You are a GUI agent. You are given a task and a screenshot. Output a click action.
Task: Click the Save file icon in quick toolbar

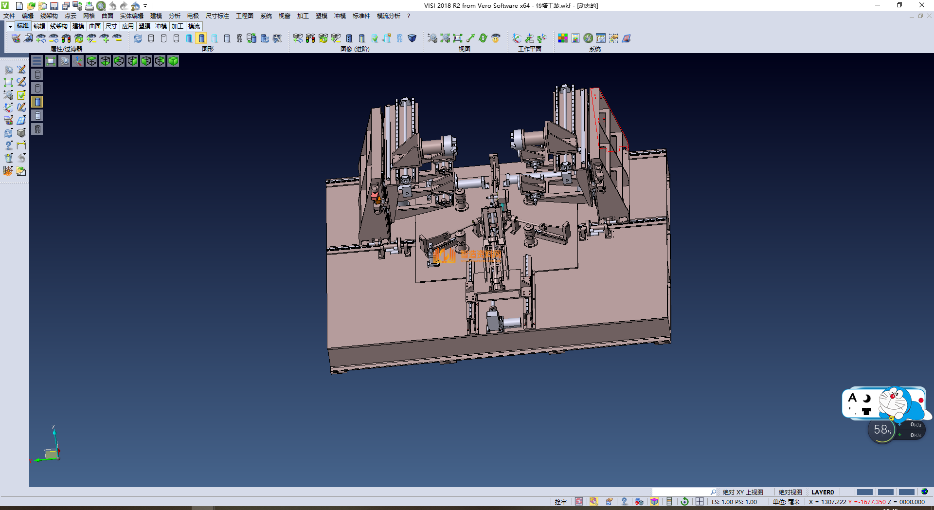point(54,6)
